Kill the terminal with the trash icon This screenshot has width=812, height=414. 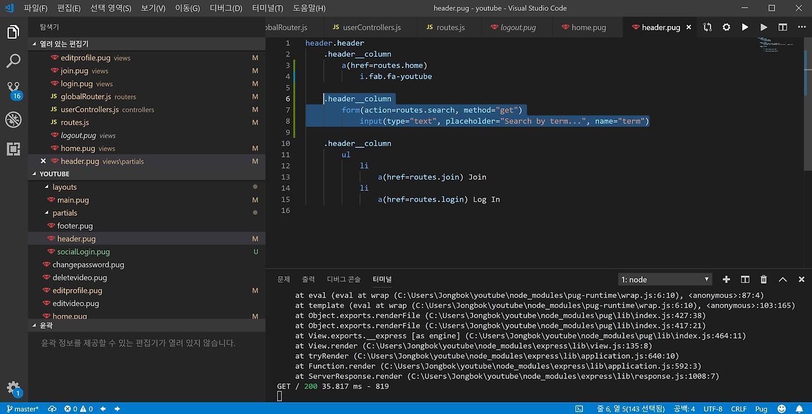coord(764,279)
